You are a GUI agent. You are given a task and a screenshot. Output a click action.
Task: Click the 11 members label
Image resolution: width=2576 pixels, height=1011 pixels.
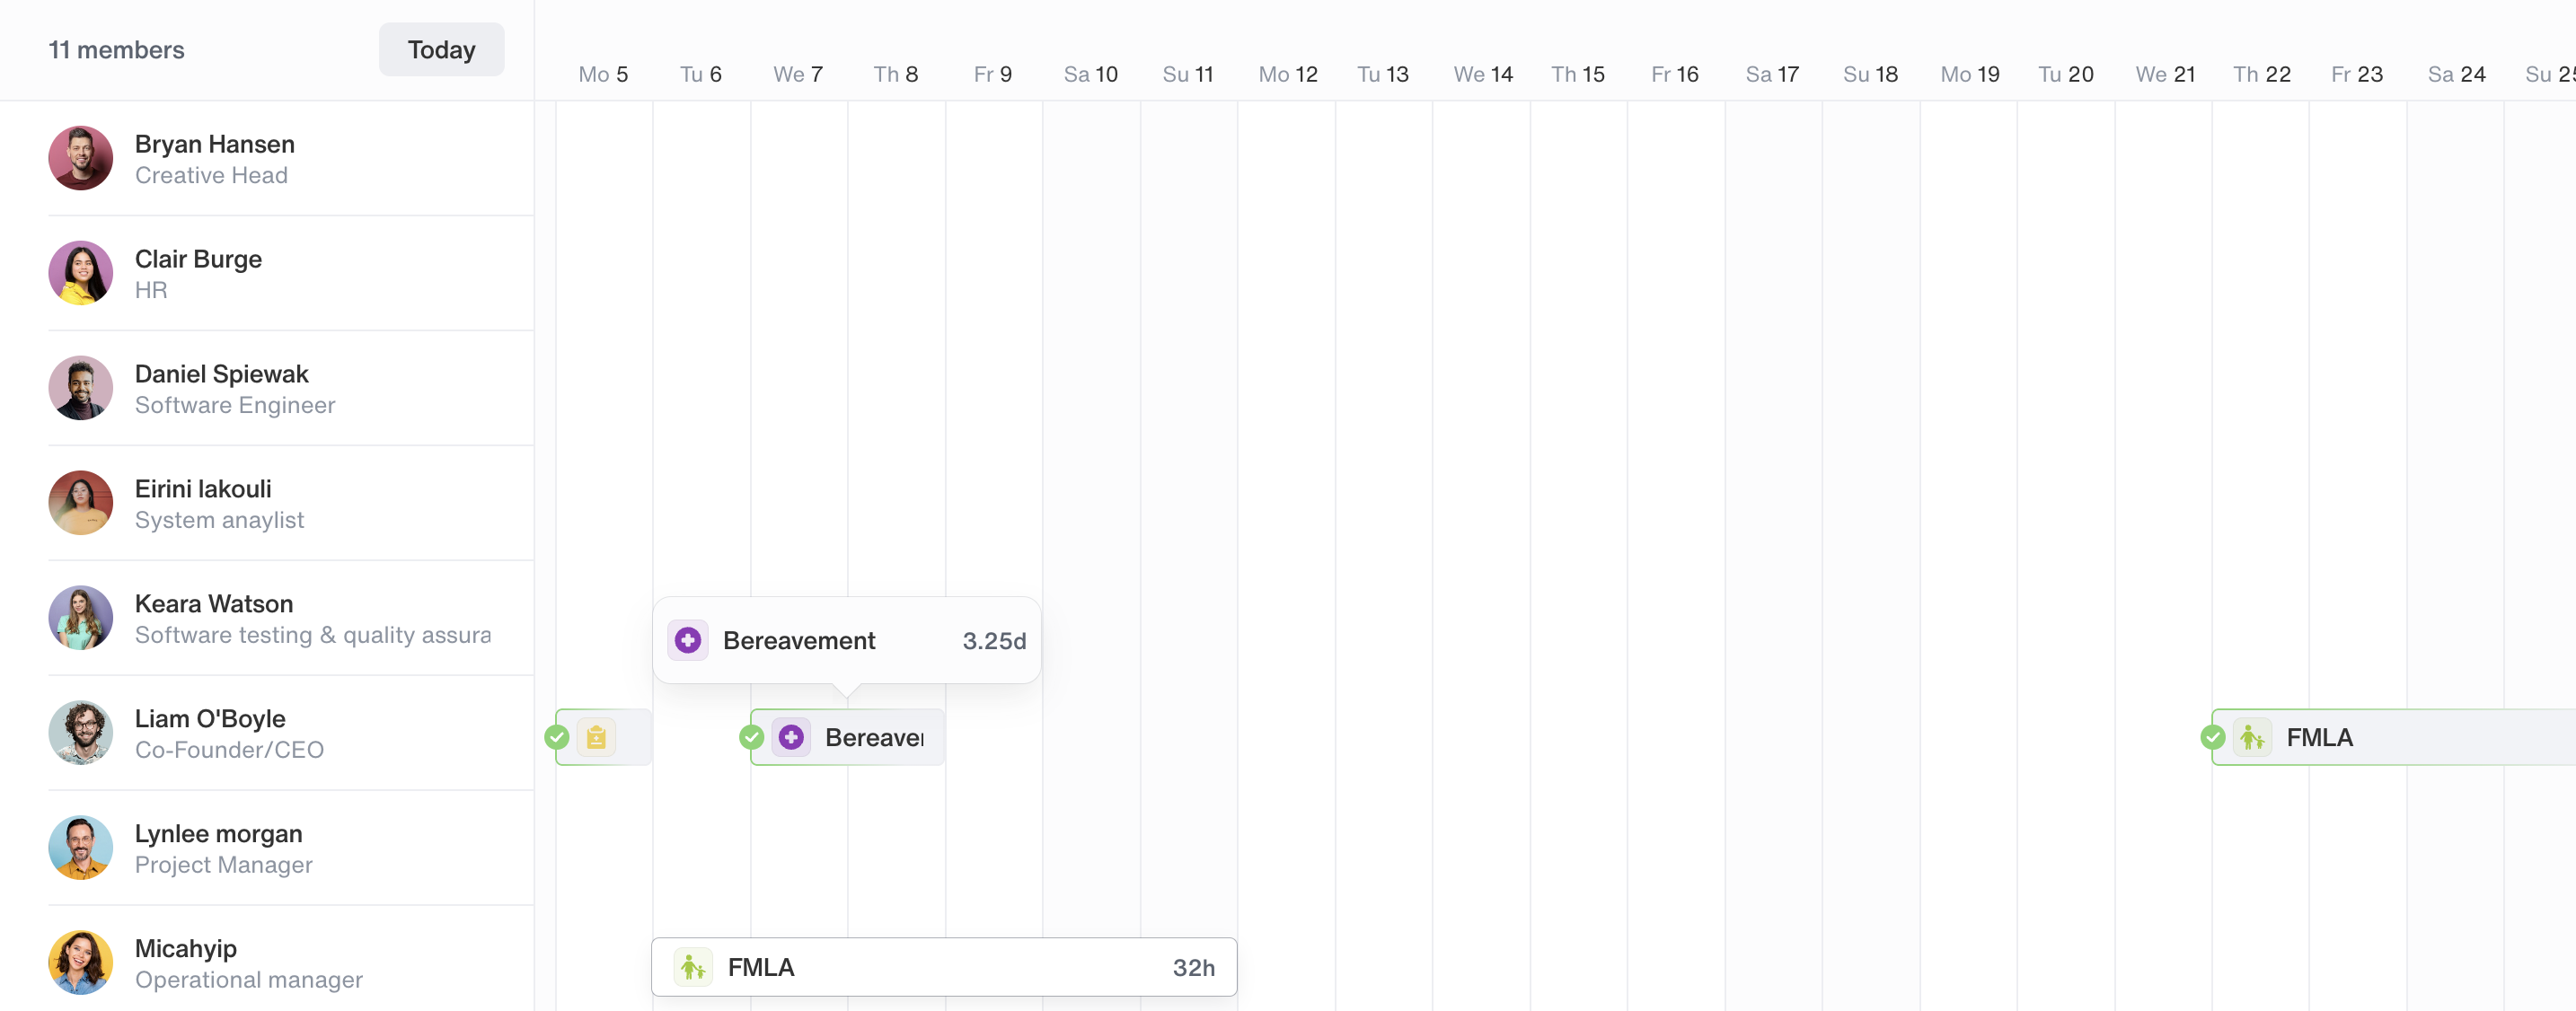116,50
